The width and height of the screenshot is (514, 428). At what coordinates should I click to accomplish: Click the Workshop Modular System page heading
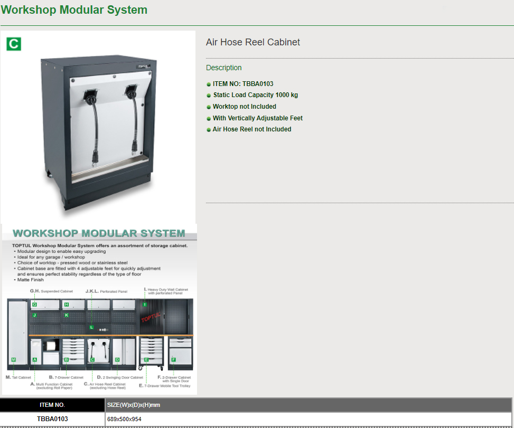(x=74, y=10)
